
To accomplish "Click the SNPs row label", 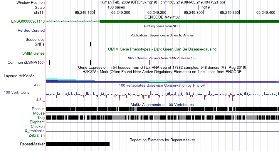I will pyautogui.click(x=40, y=44).
